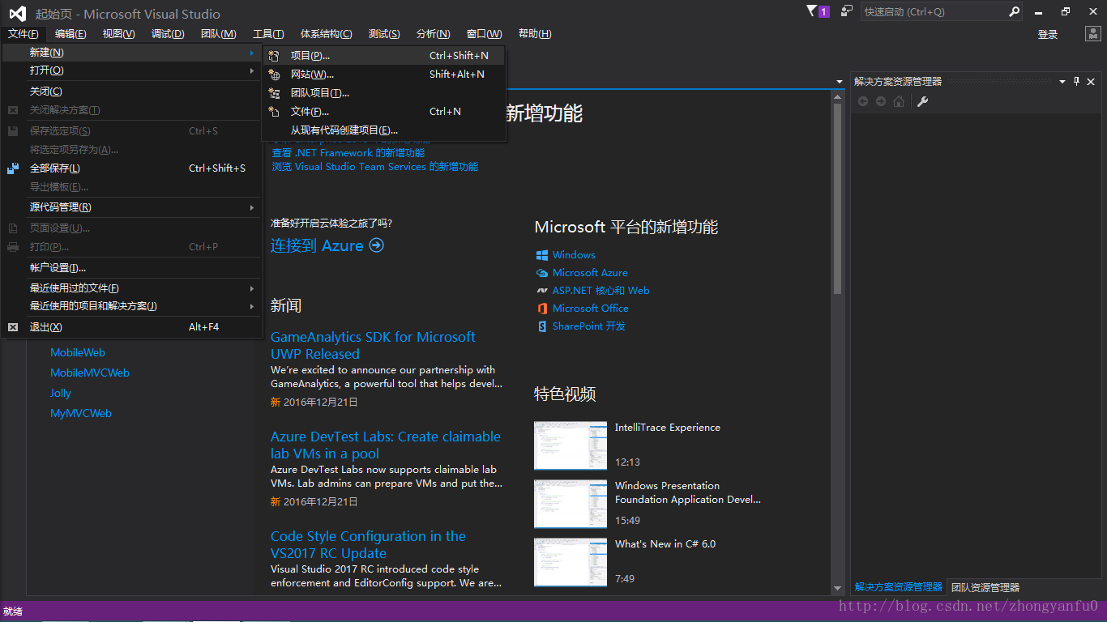1107x622 pixels.
Task: Open the document tab list dropdown arrow
Action: point(839,82)
